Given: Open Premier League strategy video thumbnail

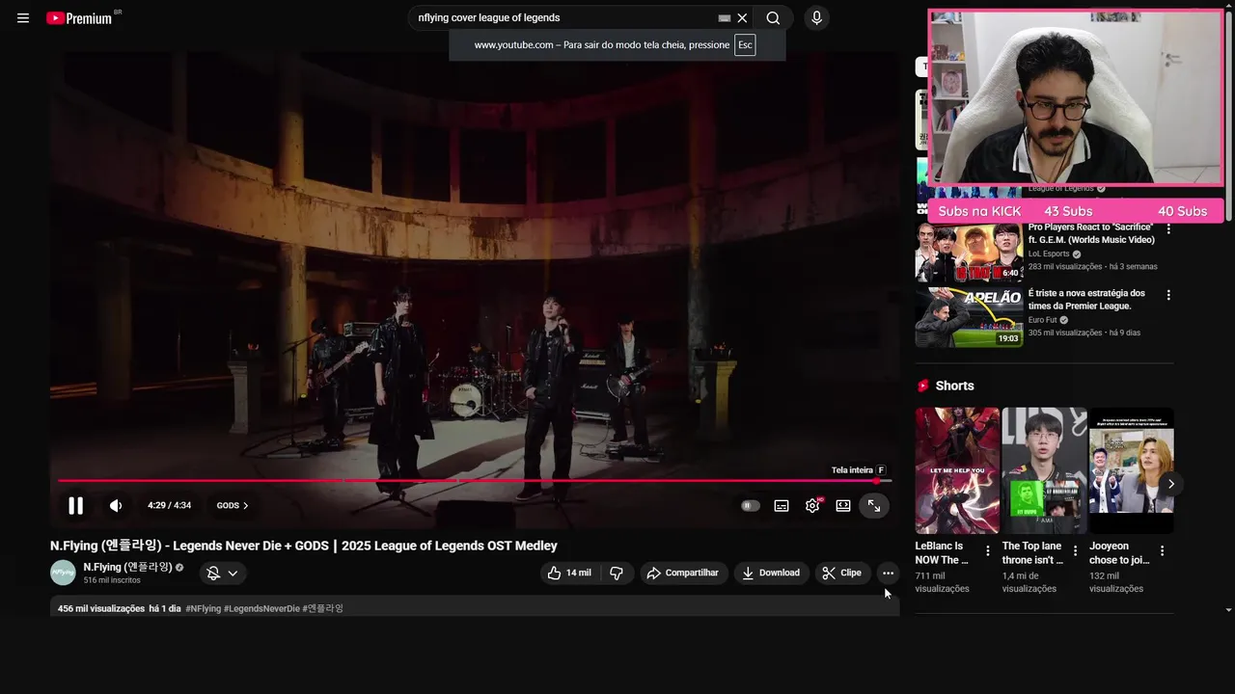Looking at the screenshot, I should click(969, 317).
